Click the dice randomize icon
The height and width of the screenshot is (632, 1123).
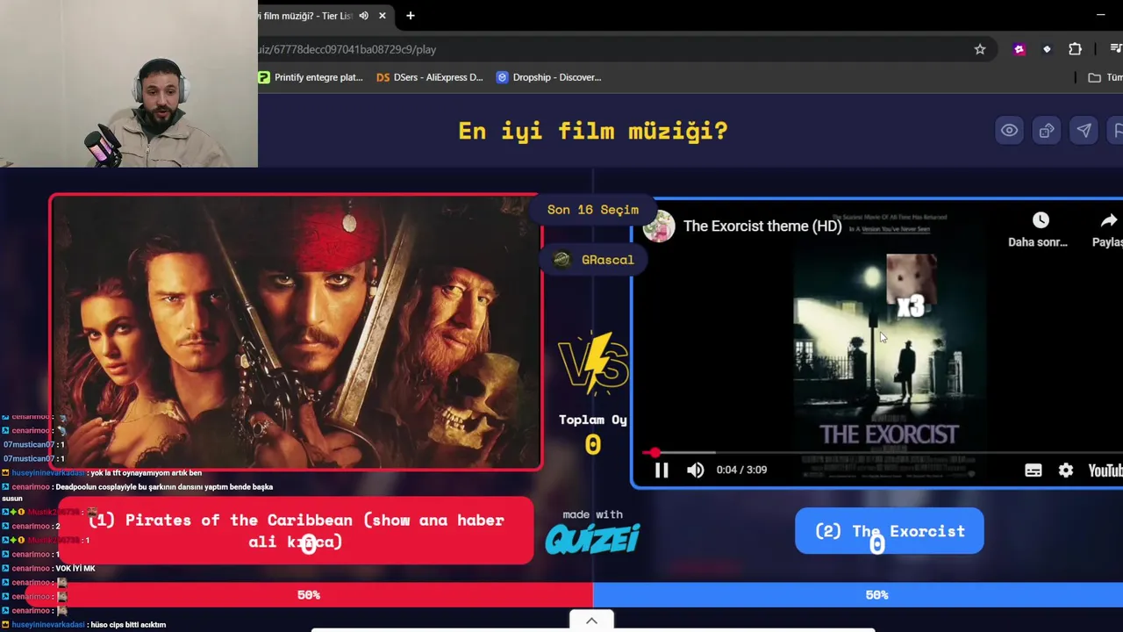(1047, 131)
